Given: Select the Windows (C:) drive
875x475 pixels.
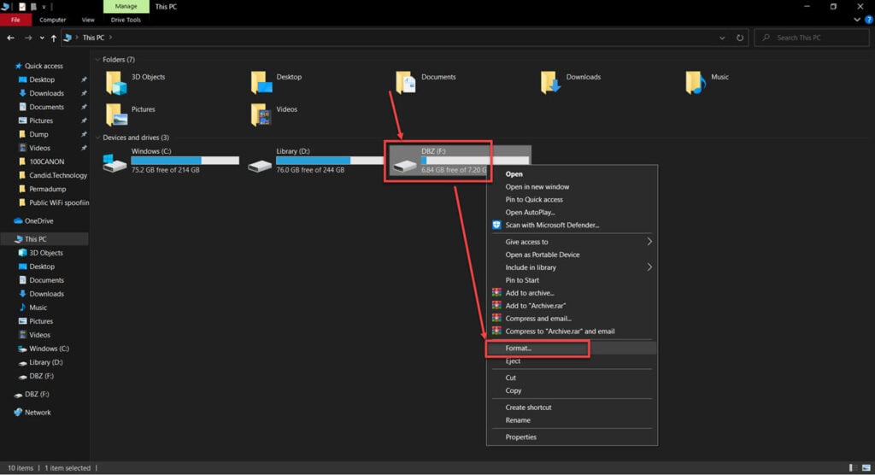Looking at the screenshot, I should click(171, 161).
